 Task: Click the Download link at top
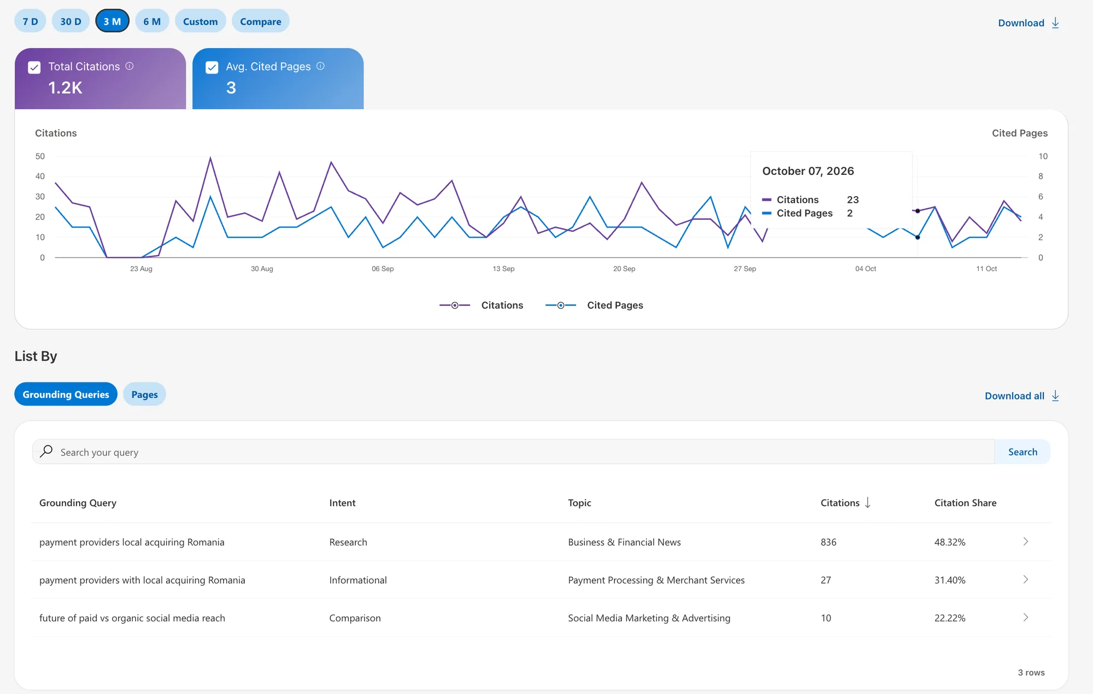click(1029, 23)
